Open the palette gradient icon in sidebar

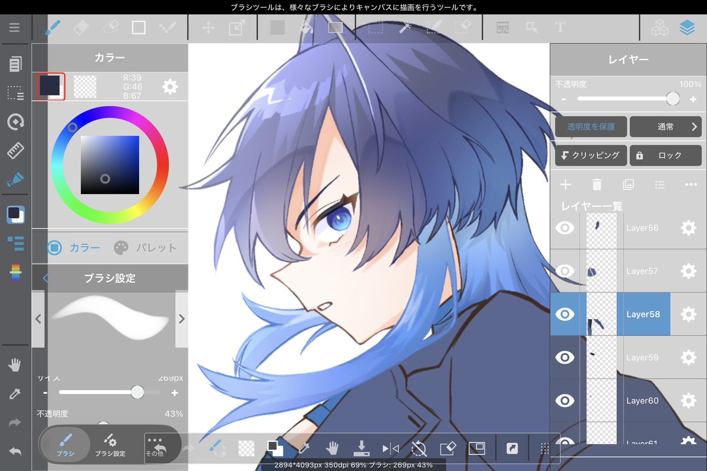(x=15, y=272)
